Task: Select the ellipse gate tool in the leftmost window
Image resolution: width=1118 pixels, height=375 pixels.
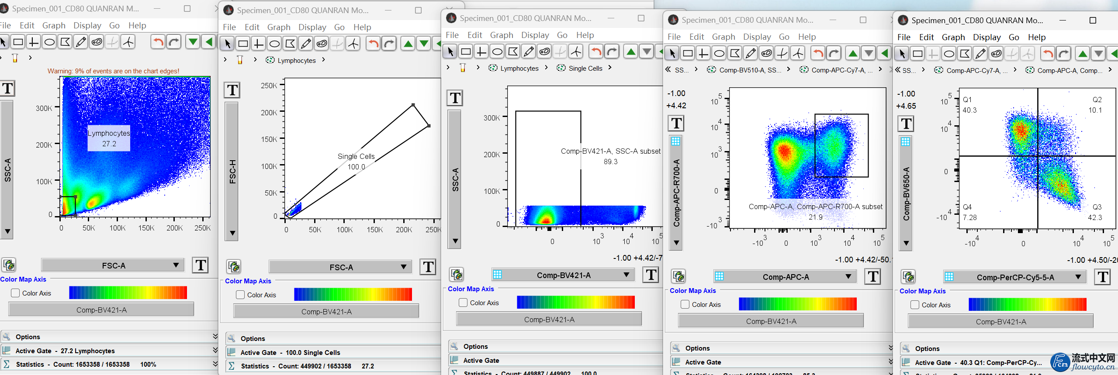Action: [49, 42]
